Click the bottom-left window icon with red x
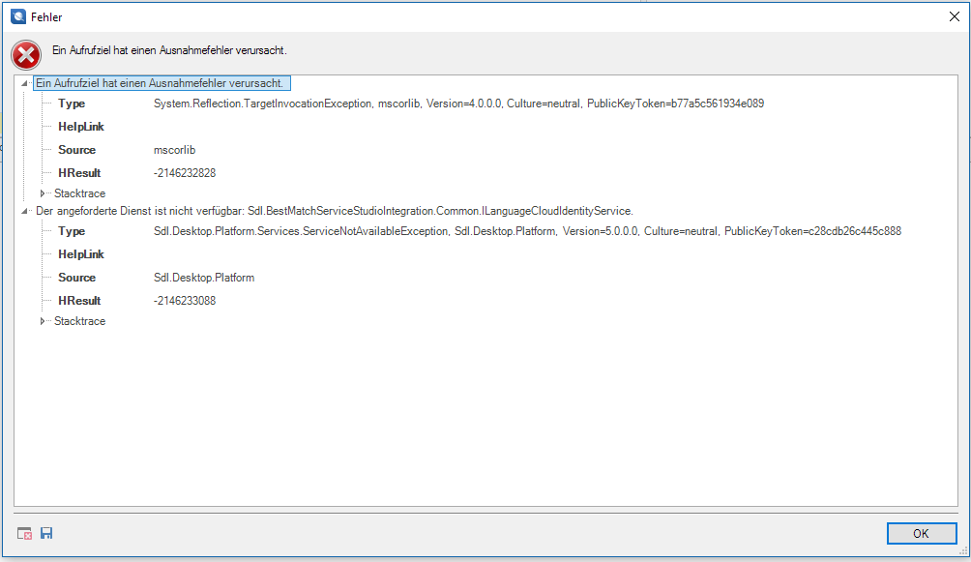 coord(25,534)
